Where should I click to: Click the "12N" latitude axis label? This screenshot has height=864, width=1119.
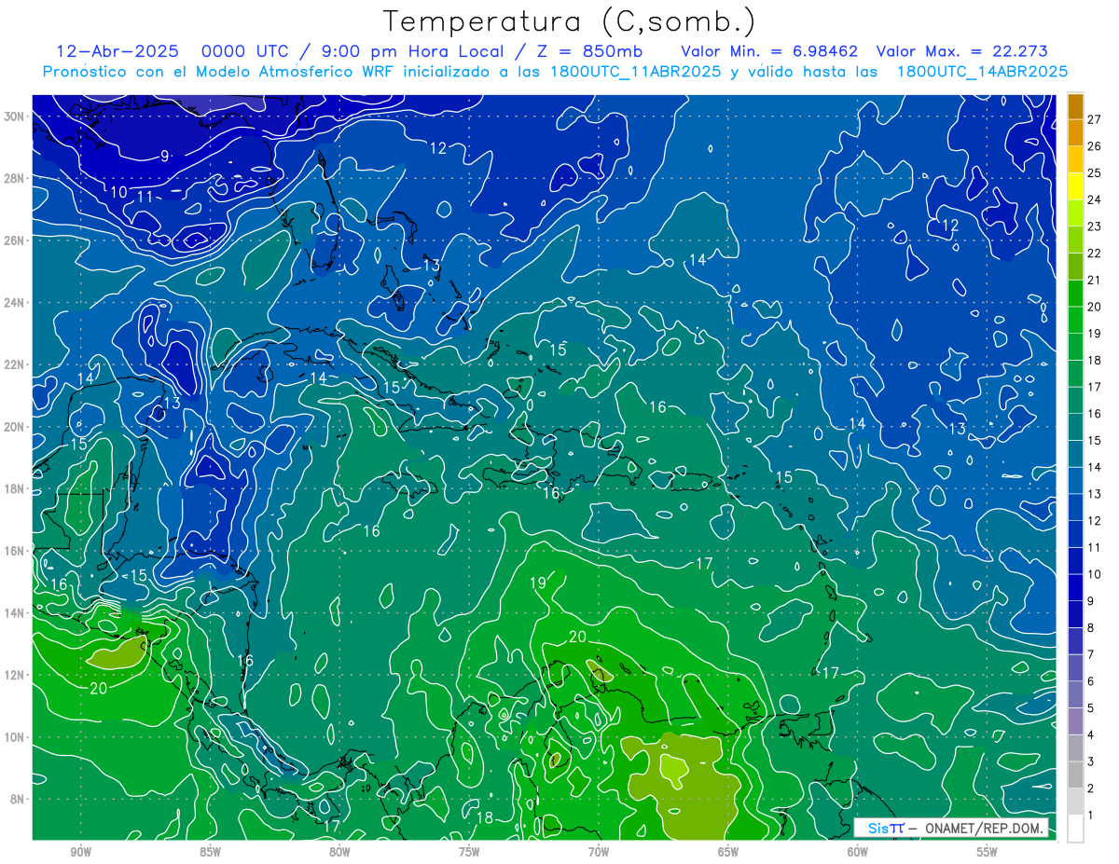16,675
